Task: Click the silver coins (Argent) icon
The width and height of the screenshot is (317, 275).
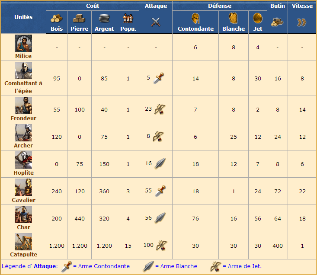Action: click(104, 19)
